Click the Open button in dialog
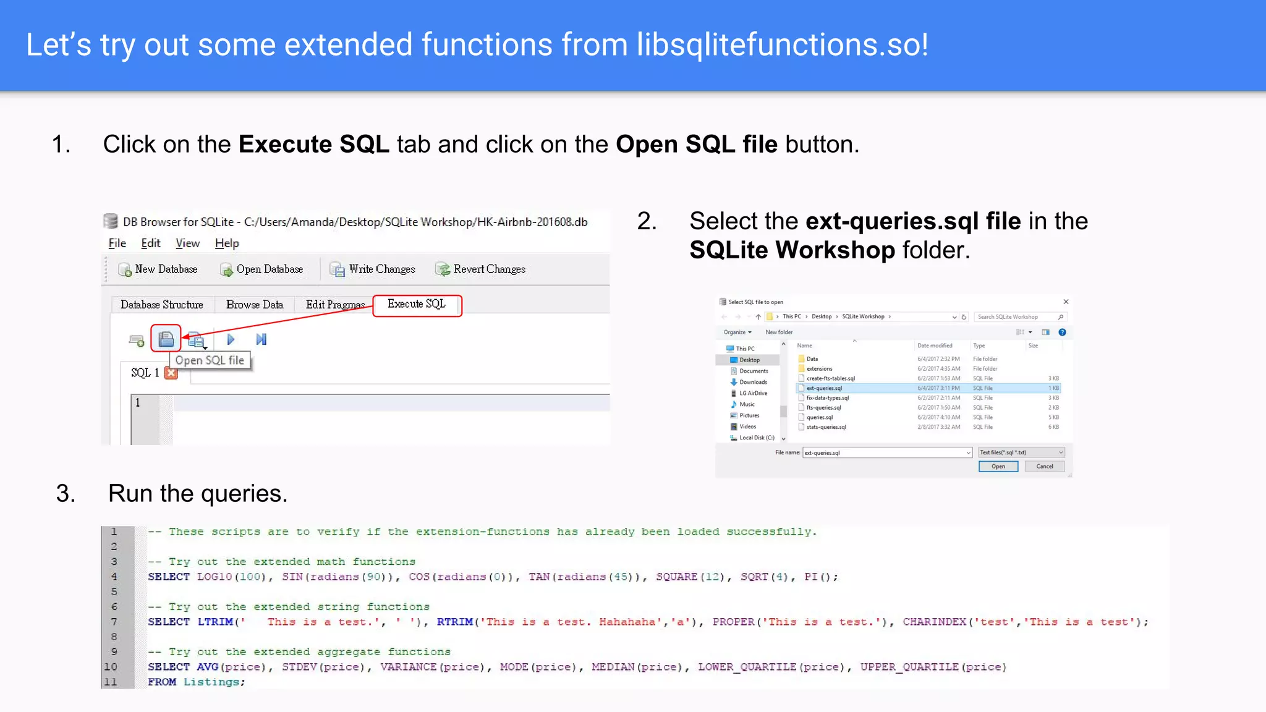The width and height of the screenshot is (1266, 712). [998, 467]
